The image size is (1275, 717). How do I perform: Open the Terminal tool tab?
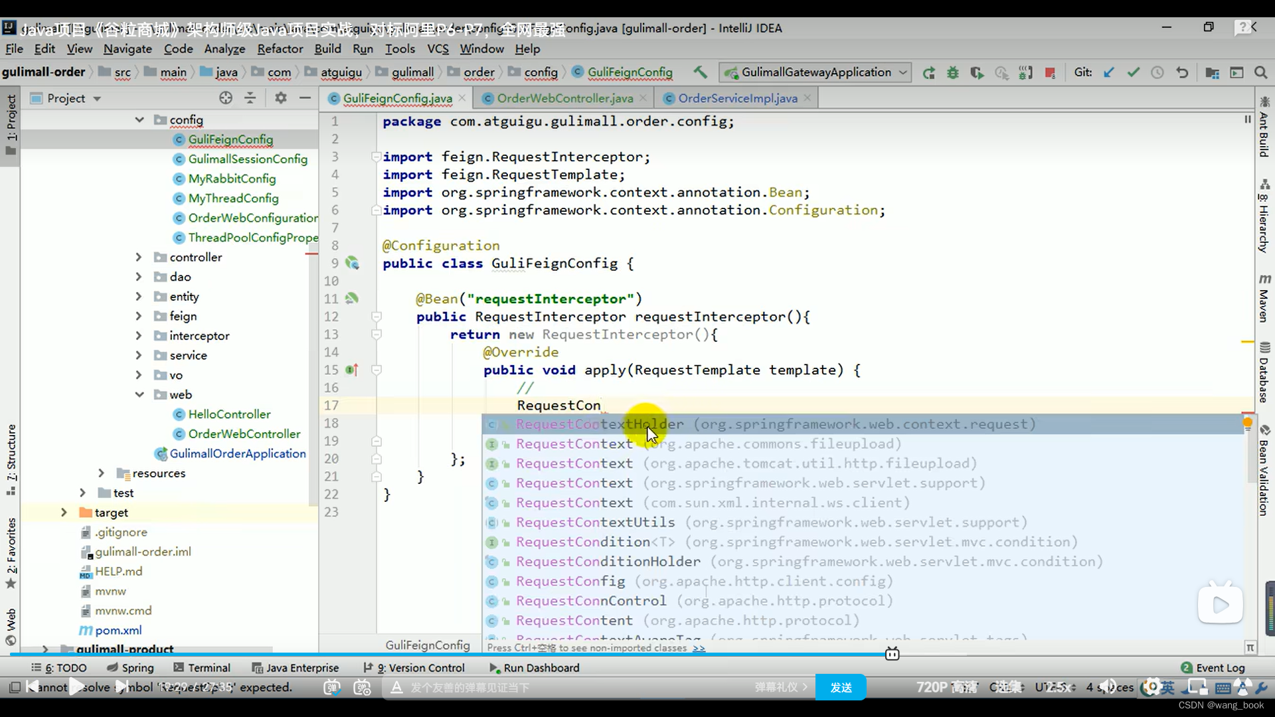point(202,667)
